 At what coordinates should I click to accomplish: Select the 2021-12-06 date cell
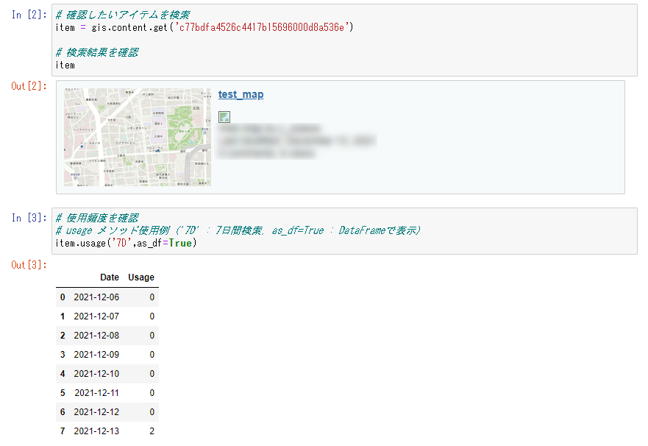[x=96, y=297]
